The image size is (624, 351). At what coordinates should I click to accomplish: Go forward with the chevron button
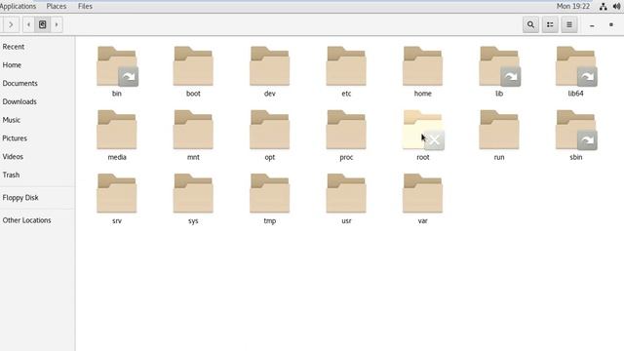(x=11, y=24)
